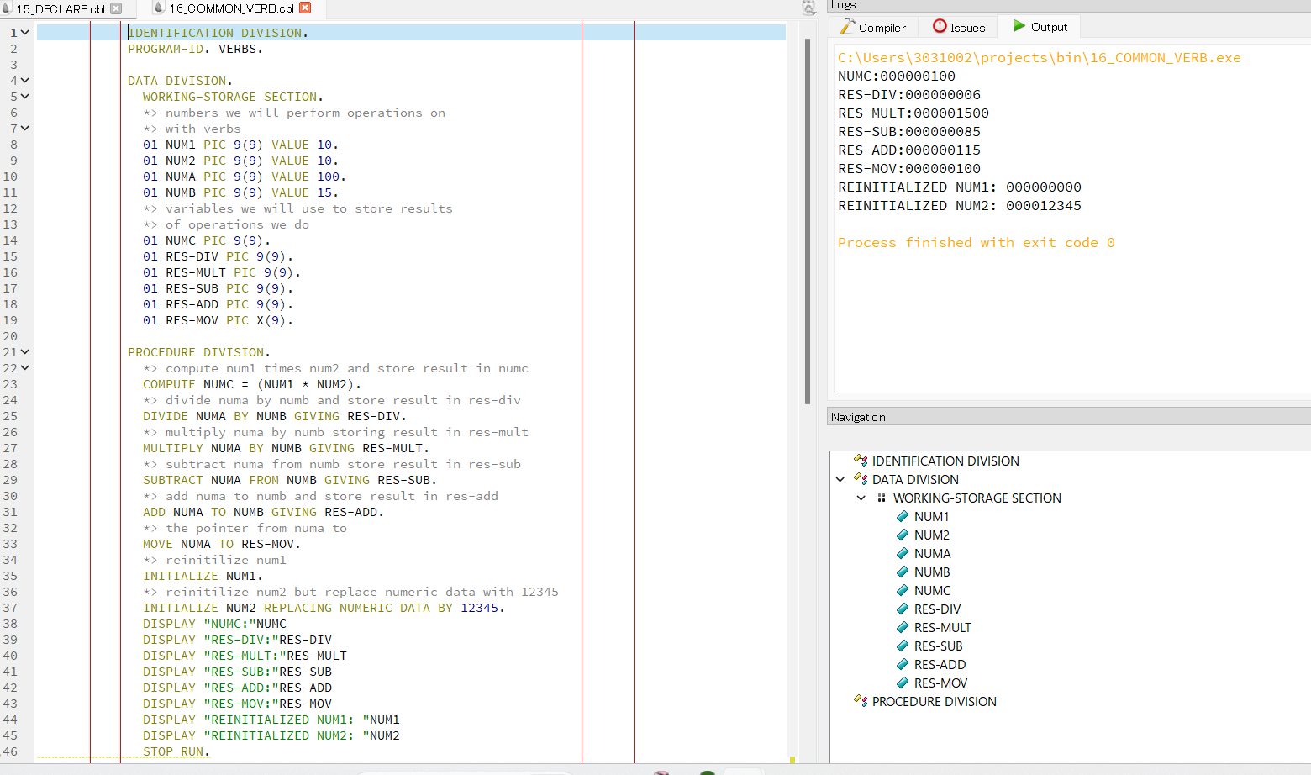
Task: Close the 16_COMMON_VERB.cbl editor tab
Action: (x=305, y=8)
